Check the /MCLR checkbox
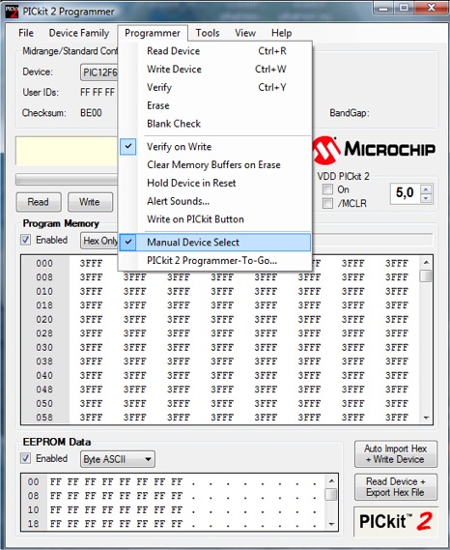 click(327, 203)
